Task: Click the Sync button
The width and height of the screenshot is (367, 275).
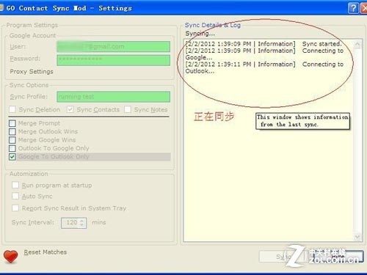Action: click(283, 257)
